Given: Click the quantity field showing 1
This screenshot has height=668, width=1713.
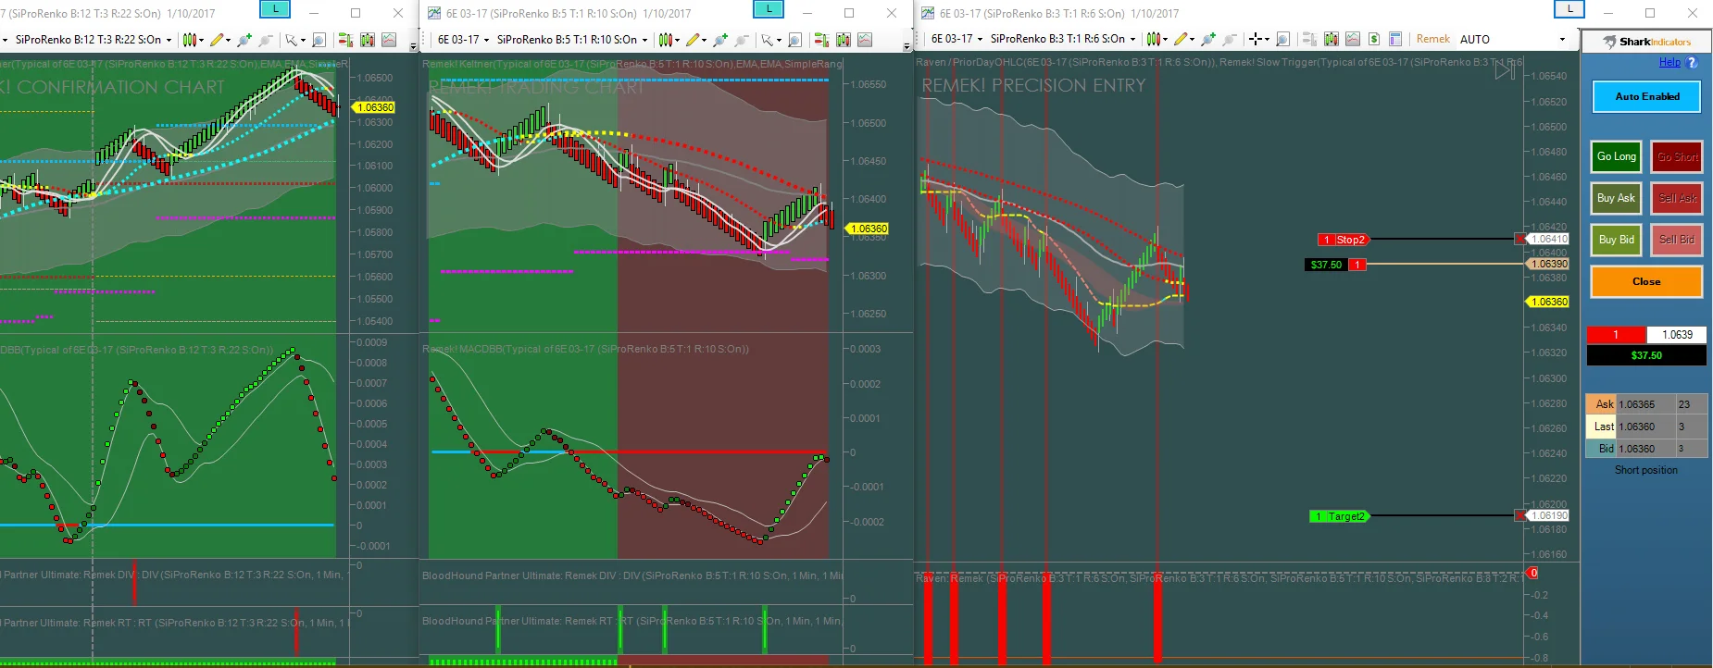Looking at the screenshot, I should tap(1616, 335).
